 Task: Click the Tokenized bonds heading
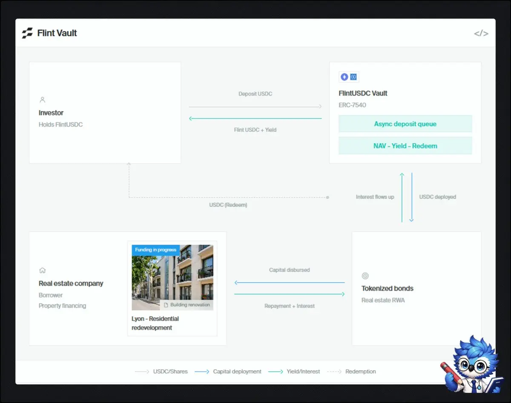388,289
